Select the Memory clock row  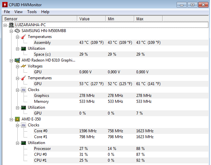point(121,101)
